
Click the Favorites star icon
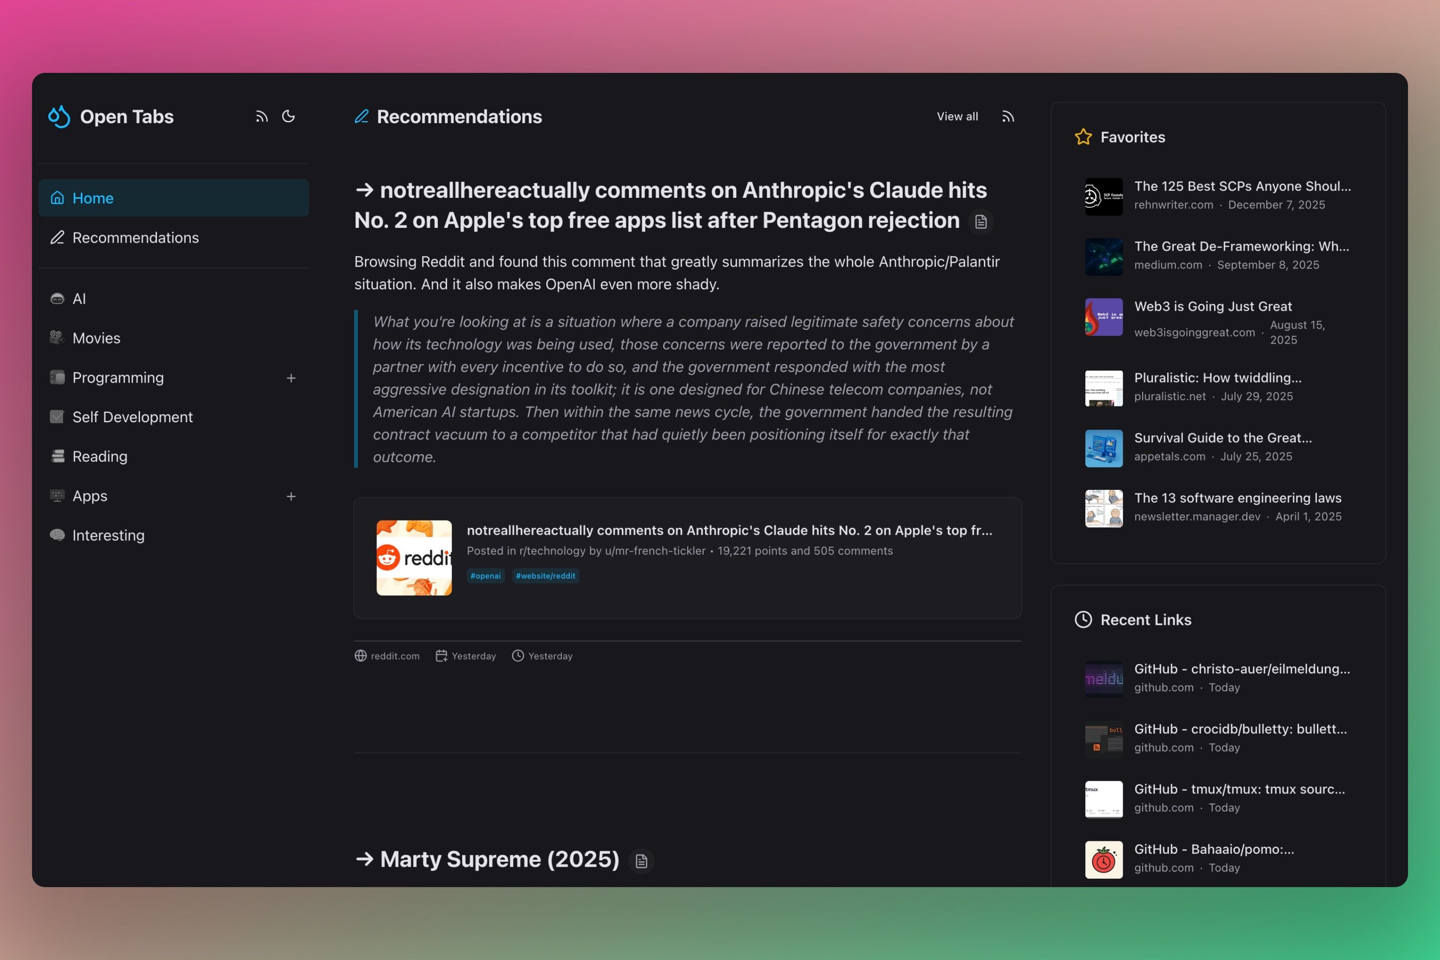(x=1083, y=137)
